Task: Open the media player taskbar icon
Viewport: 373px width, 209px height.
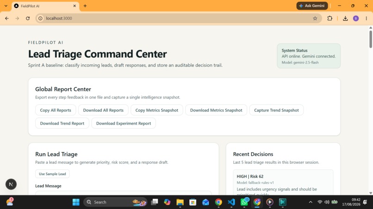Action: click(269, 202)
